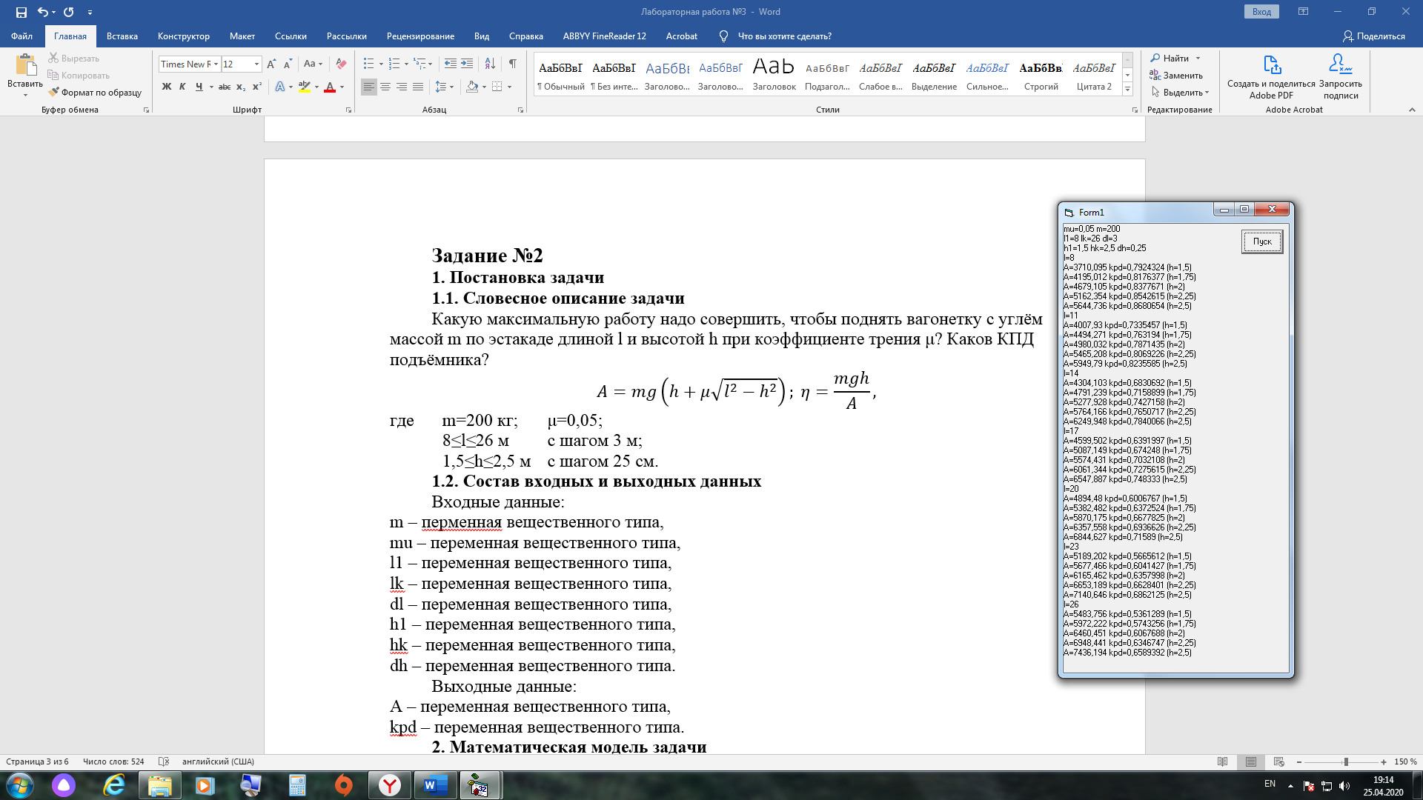Click Заменить to replace text

1176,75
